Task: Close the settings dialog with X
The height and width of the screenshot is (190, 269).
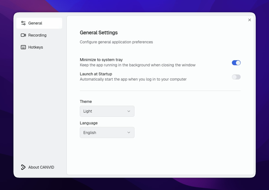Action: coord(250,20)
